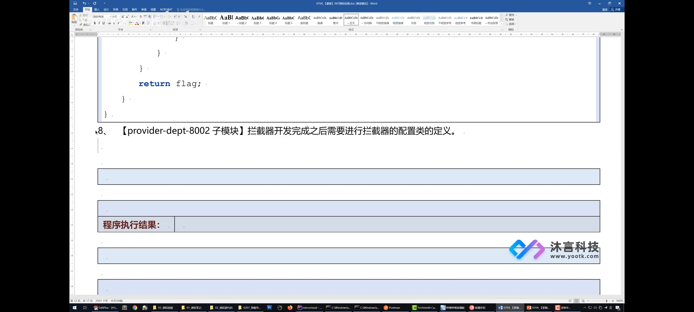Click the page count status 第 12 页
Image resolution: width=694 pixels, height=312 pixels.
pyautogui.click(x=82, y=301)
